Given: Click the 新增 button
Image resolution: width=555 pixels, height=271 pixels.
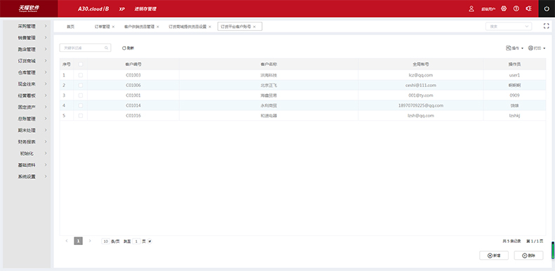Looking at the screenshot, I should (x=494, y=256).
